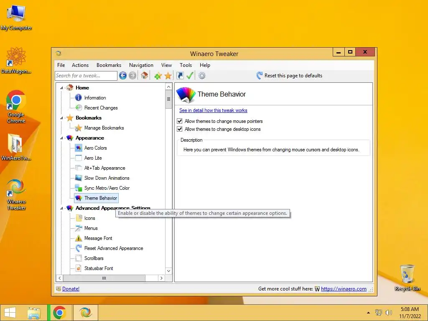The image size is (428, 321).
Task: Select the WinAeroTw... folder on desktop
Action: (16, 147)
